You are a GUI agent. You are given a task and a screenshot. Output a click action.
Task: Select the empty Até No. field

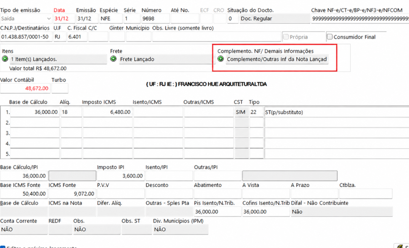tap(185, 19)
